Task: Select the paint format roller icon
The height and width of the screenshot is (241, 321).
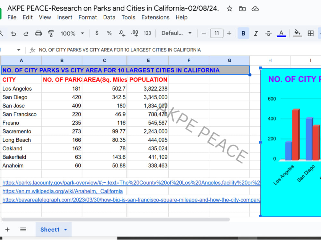Action: [51, 33]
